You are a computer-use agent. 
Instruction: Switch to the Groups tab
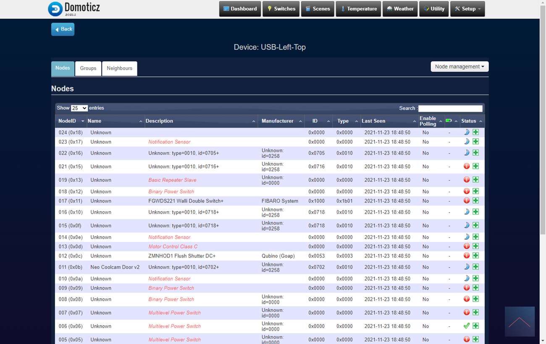tap(88, 68)
